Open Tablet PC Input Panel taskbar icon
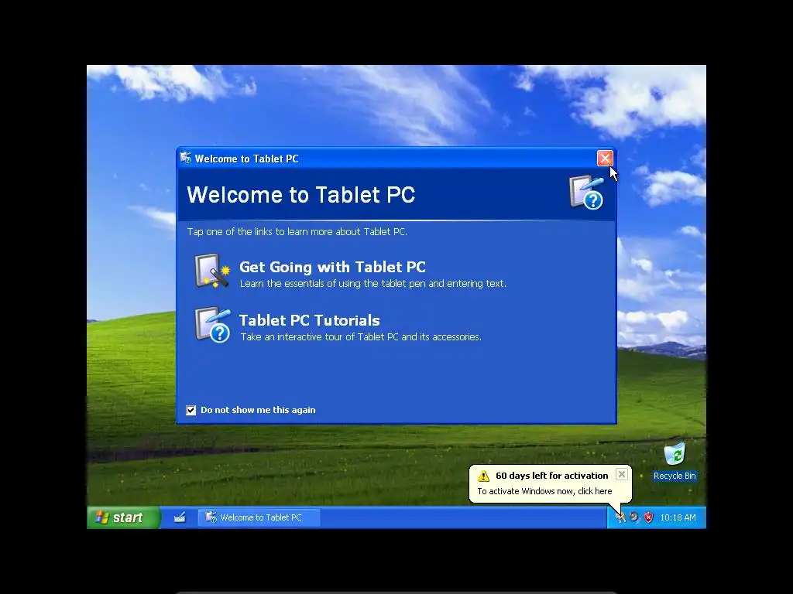 point(180,517)
